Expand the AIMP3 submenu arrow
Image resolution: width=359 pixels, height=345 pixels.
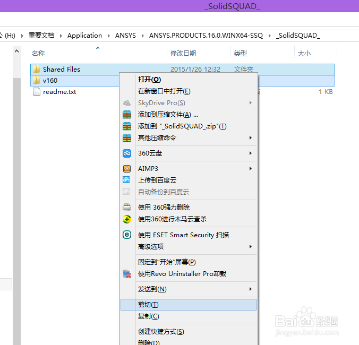pos(251,169)
